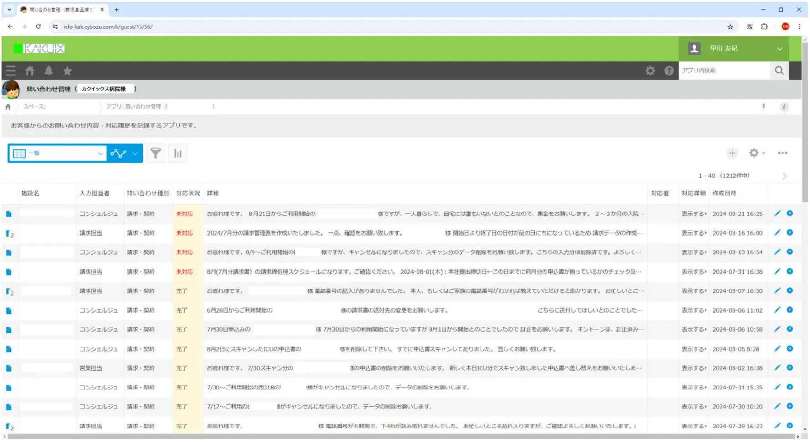Image resolution: width=810 pixels, height=442 pixels.
Task: Click the アプリ内検索 search field
Action: 724,71
